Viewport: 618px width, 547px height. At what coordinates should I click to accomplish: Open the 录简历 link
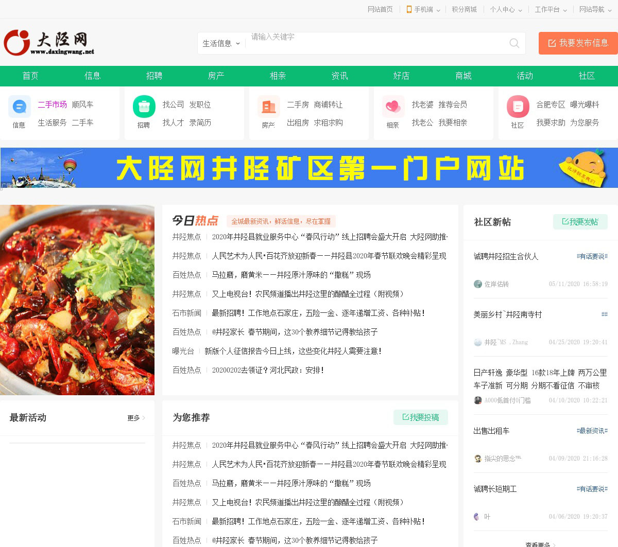(200, 122)
